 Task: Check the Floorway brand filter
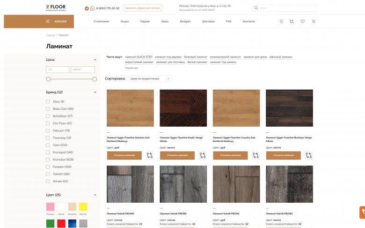point(48,138)
